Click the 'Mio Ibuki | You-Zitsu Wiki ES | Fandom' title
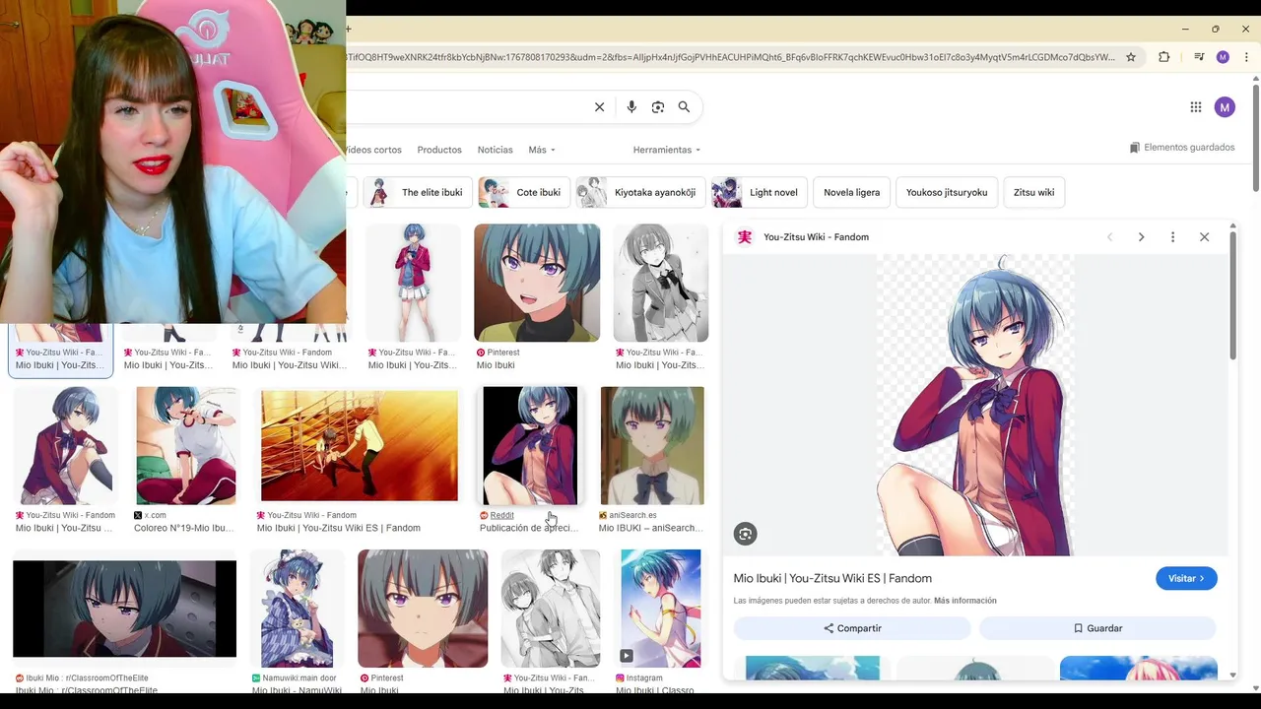 (x=832, y=578)
